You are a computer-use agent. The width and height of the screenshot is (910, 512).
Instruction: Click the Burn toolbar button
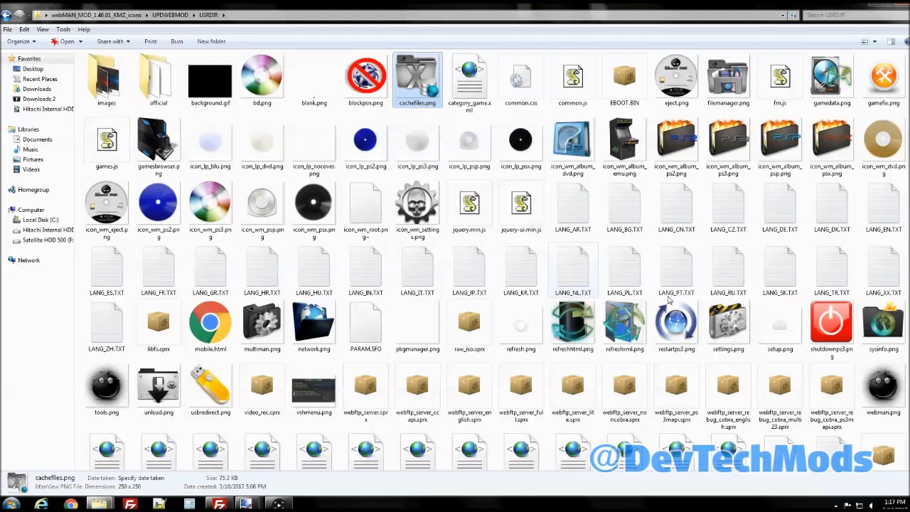(x=177, y=41)
